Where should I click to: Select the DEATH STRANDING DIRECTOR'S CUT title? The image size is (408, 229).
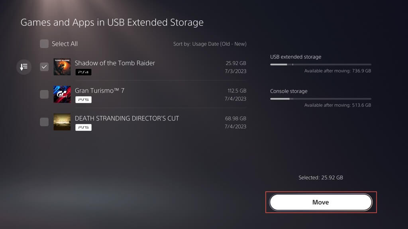click(x=127, y=118)
